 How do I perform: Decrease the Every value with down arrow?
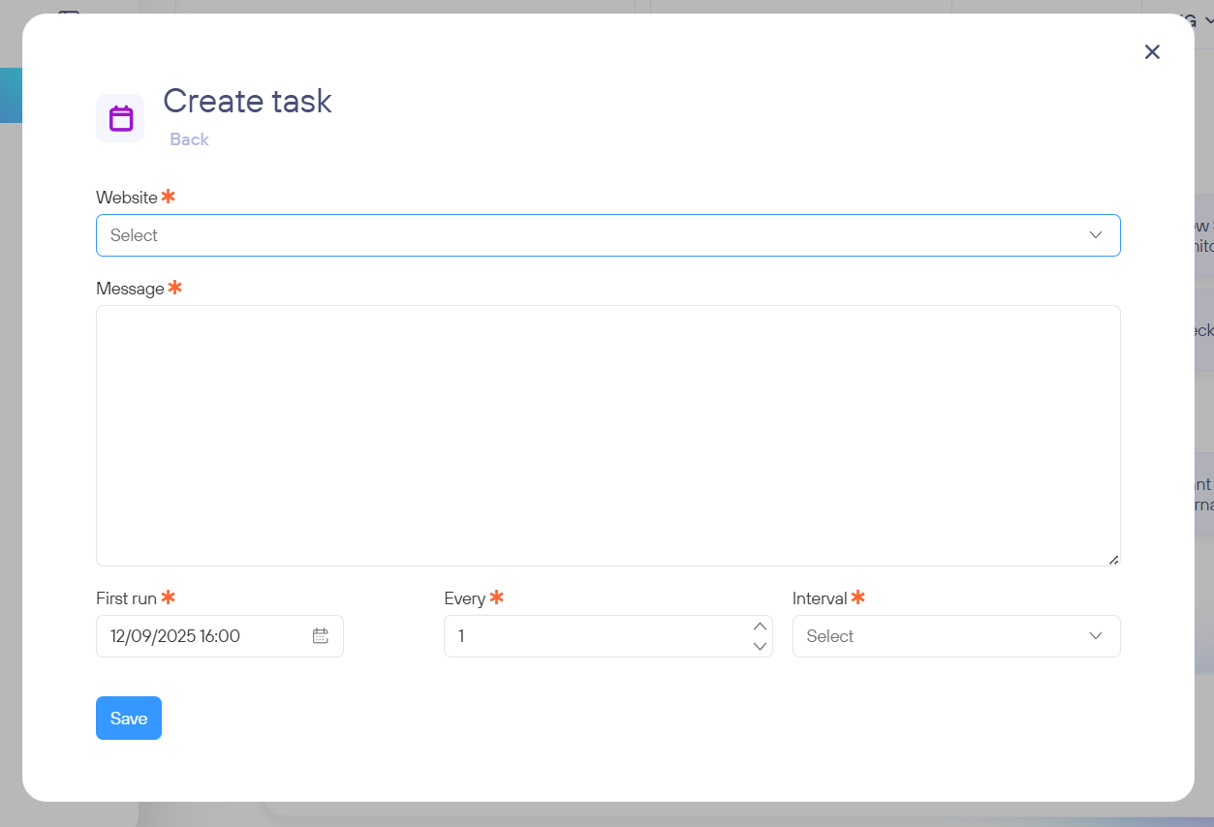pyautogui.click(x=760, y=646)
